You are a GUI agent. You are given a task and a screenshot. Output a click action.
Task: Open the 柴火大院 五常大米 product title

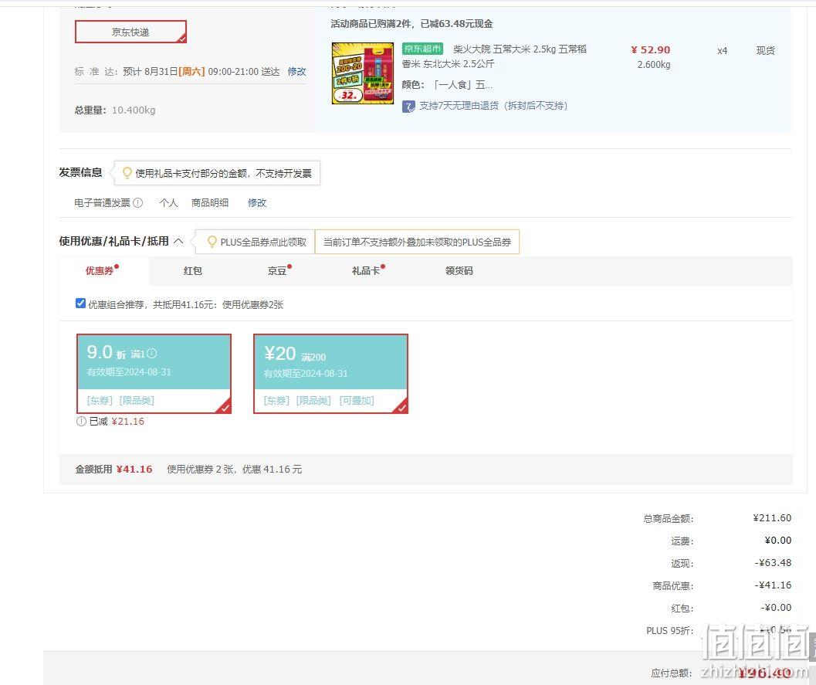[x=494, y=56]
